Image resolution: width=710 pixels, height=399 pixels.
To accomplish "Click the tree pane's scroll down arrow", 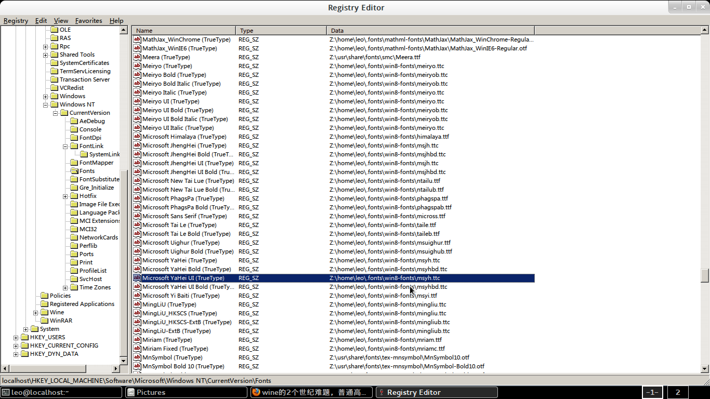I will 124,361.
